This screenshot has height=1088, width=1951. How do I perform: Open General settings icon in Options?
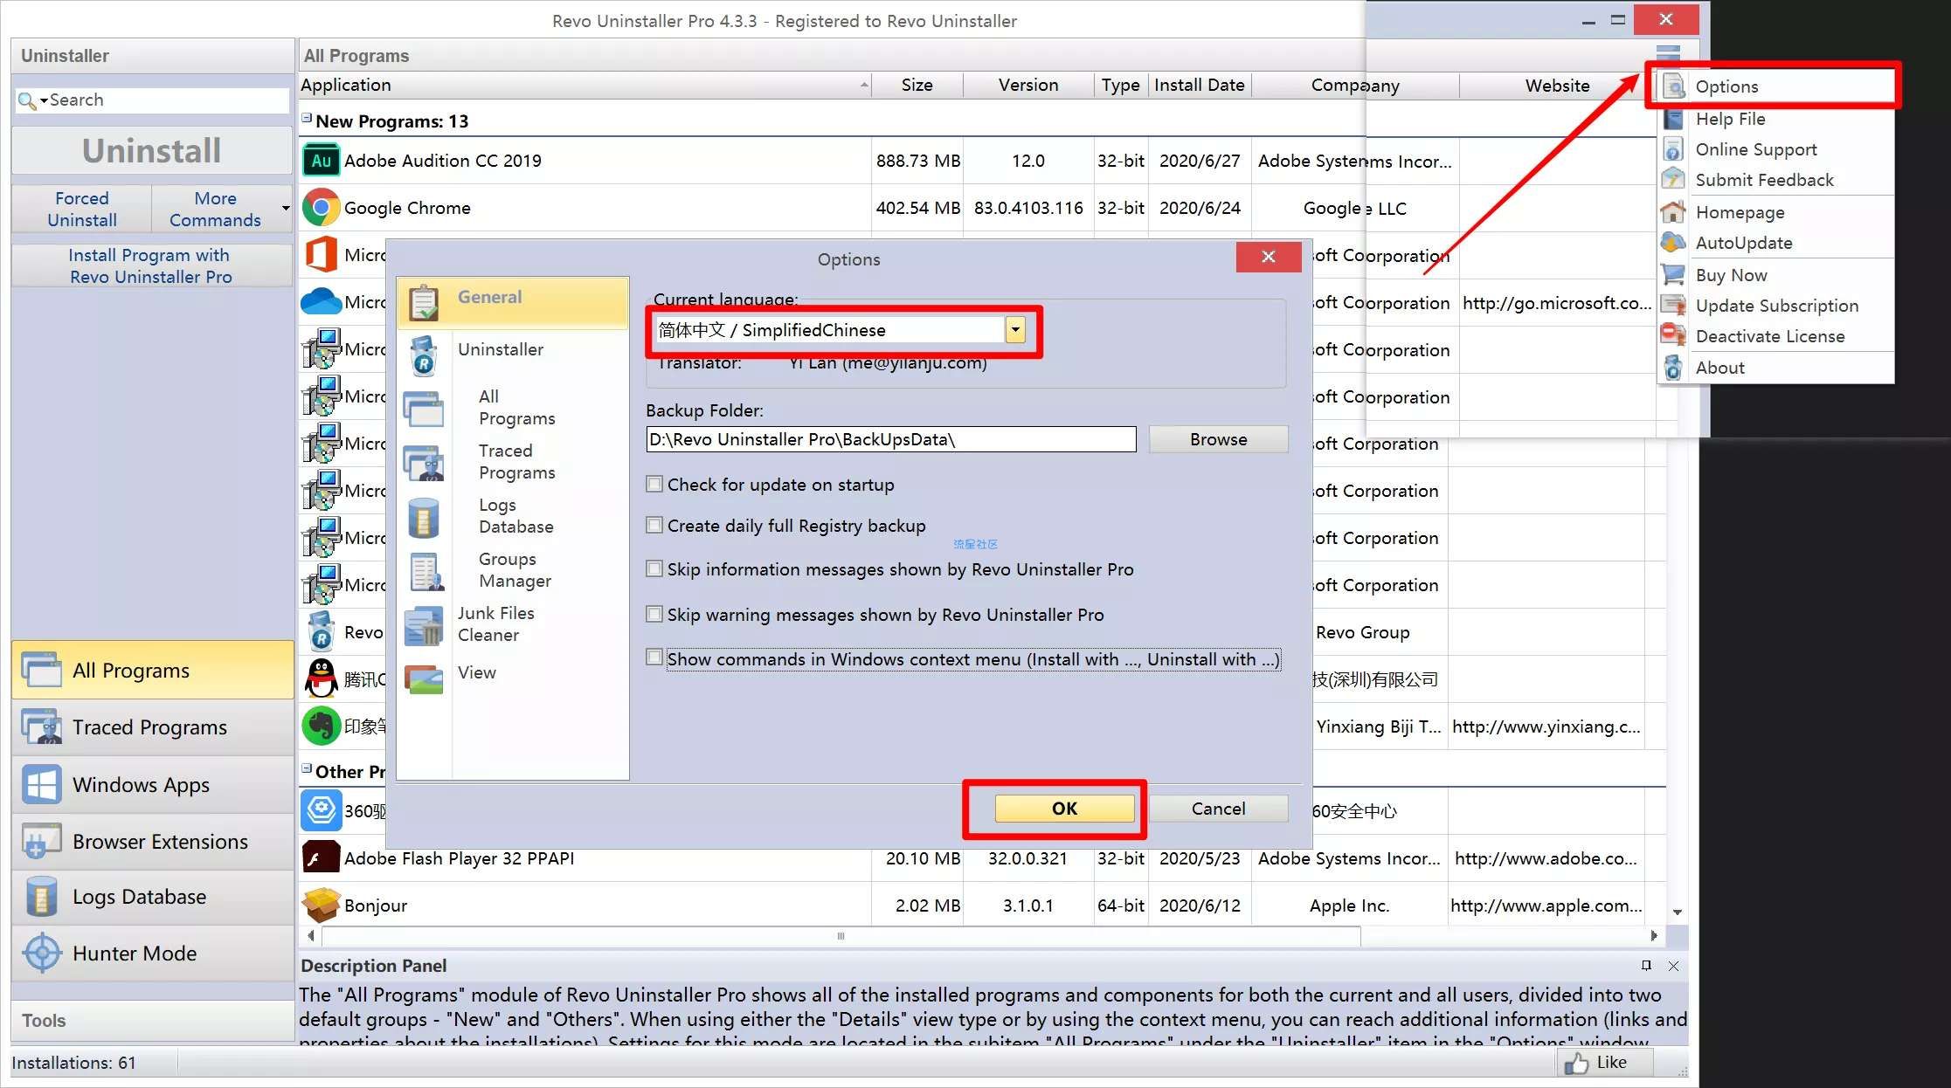point(424,302)
